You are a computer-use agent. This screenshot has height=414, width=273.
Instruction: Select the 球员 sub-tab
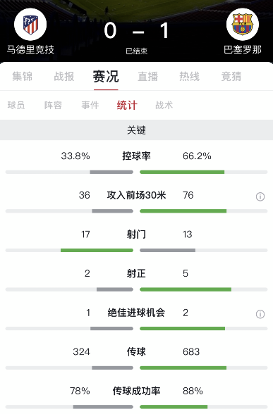16,106
